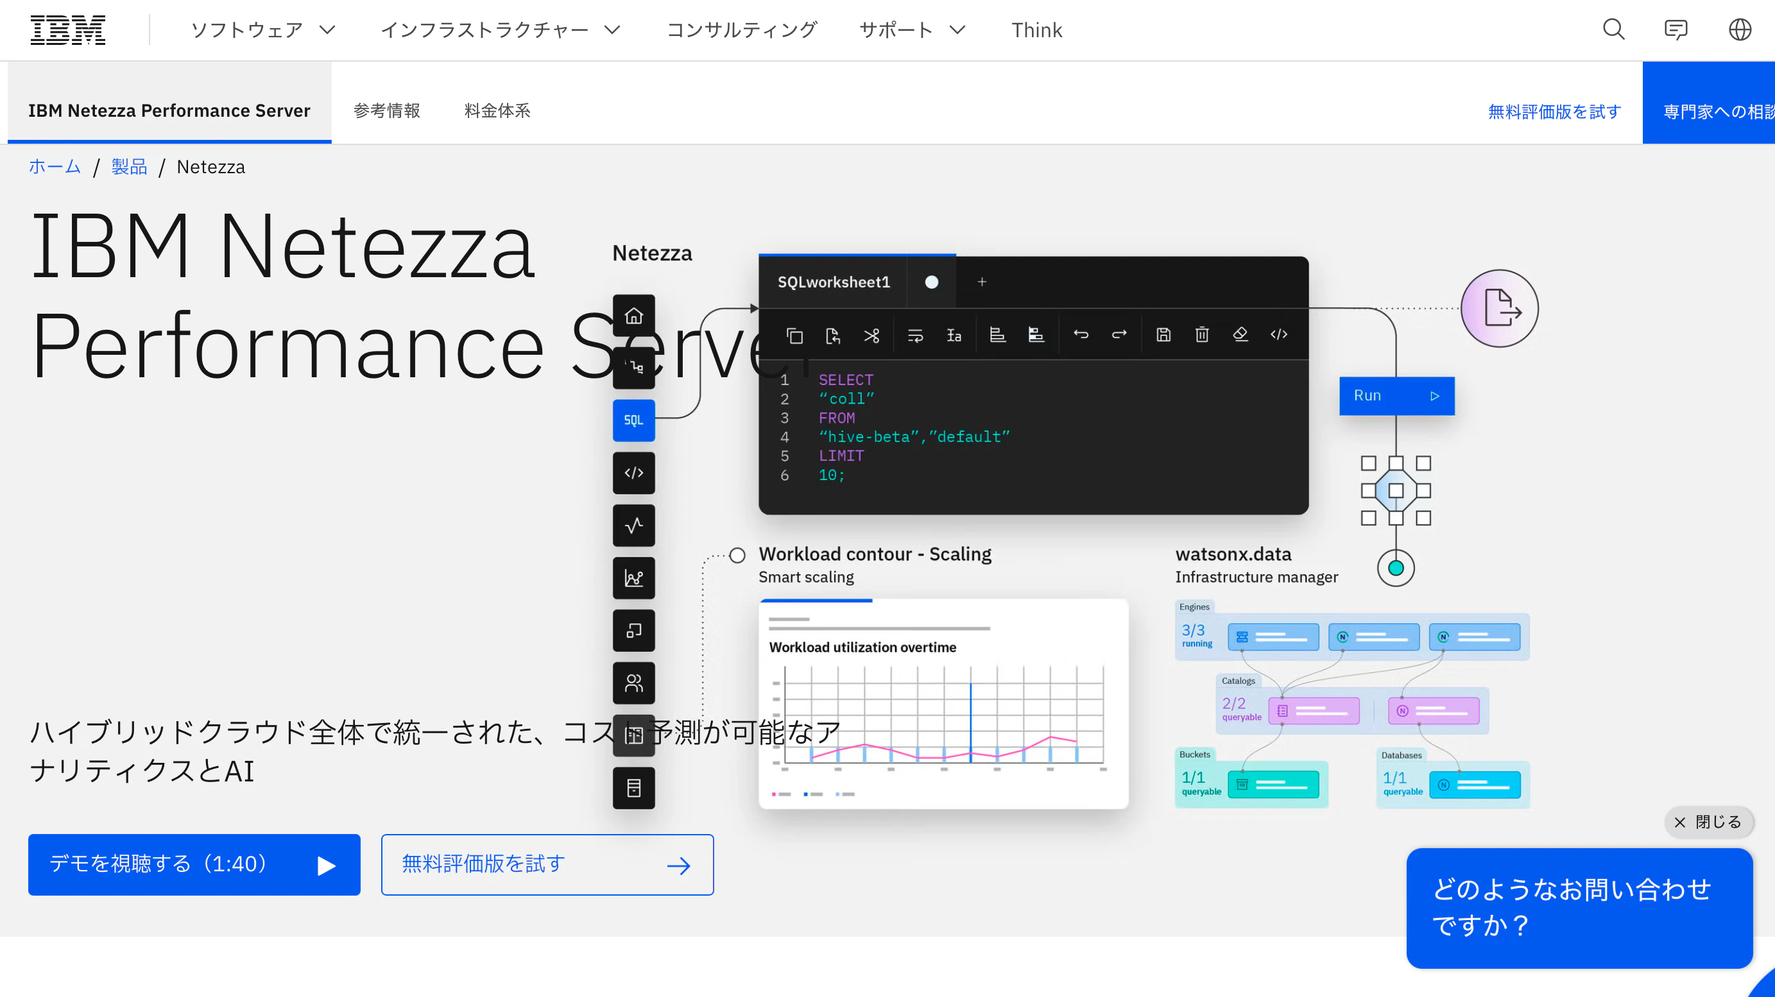The image size is (1775, 997).
Task: Click the plus icon to add worksheet tab
Action: pyautogui.click(x=982, y=282)
